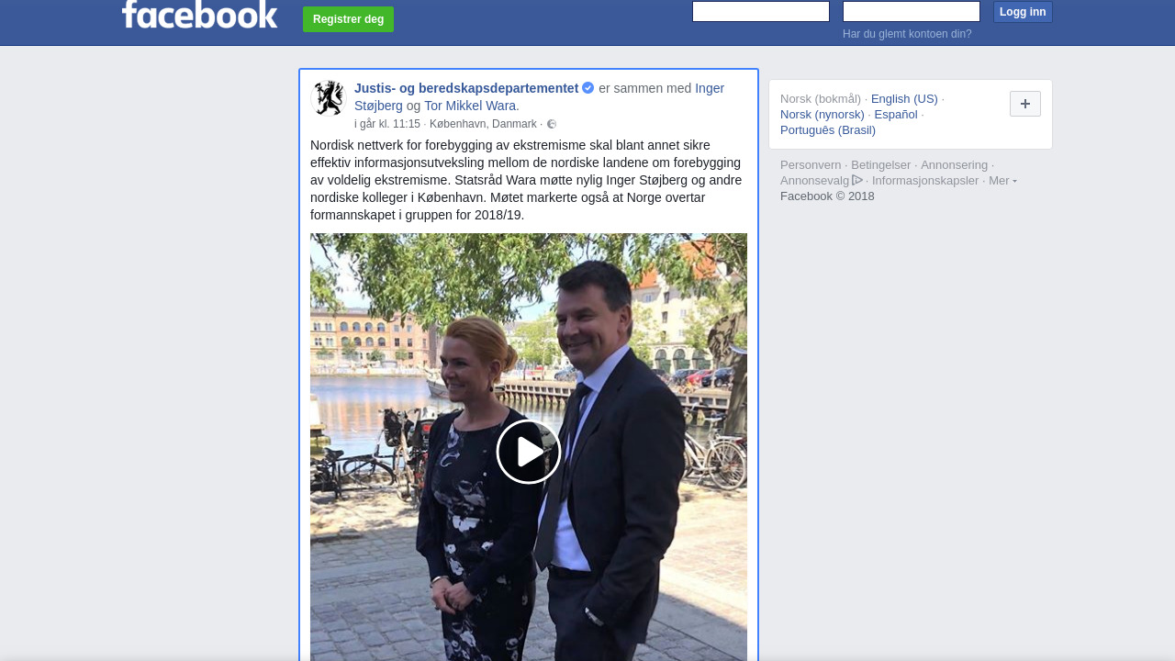Image resolution: width=1175 pixels, height=661 pixels.
Task: Click the department's coat of arms avatar
Action: tap(328, 98)
